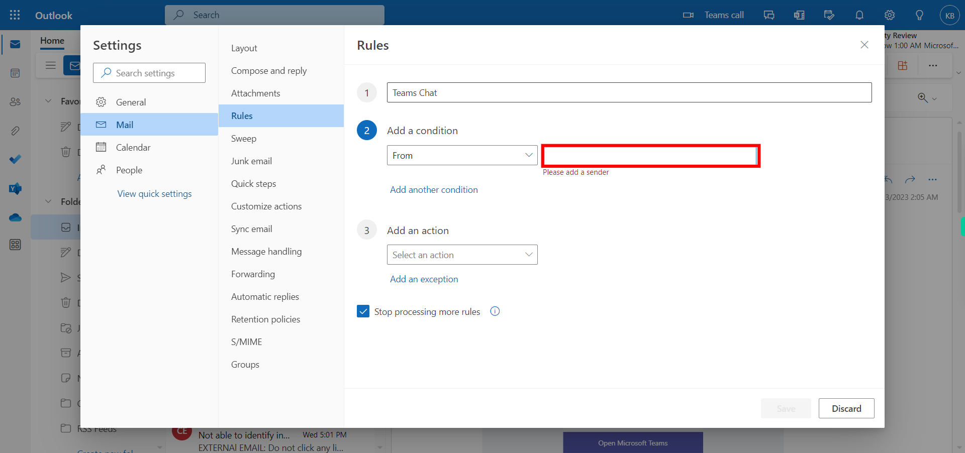Click Open Microsoft Teams button
The width and height of the screenshot is (965, 453).
point(633,442)
